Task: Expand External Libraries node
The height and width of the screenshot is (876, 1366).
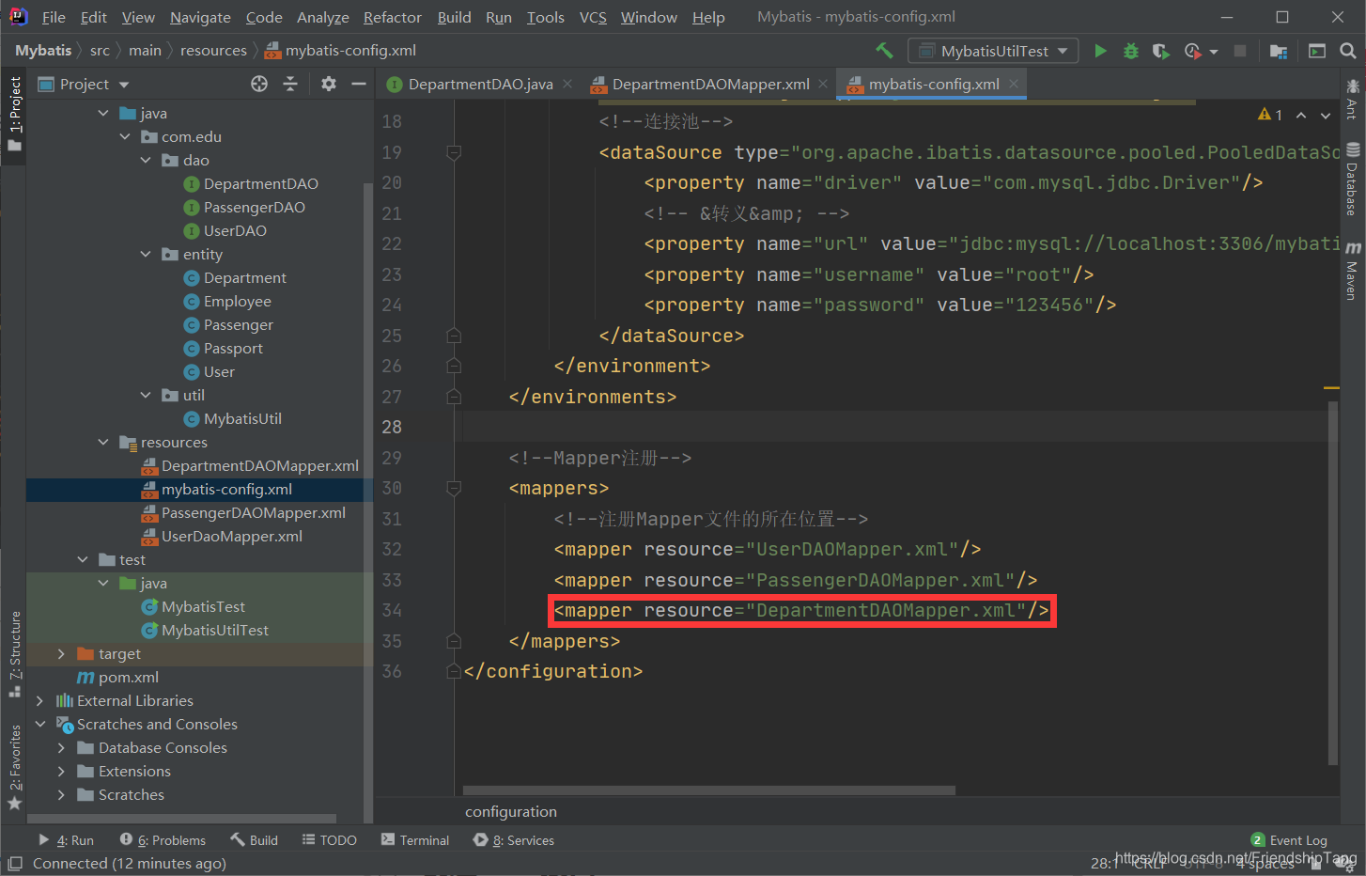Action: point(39,700)
